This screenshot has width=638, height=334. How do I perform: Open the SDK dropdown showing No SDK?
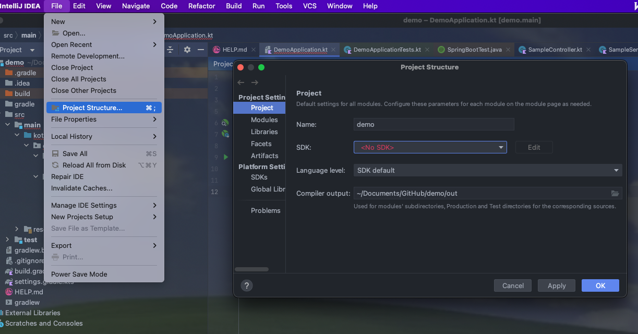tap(430, 148)
